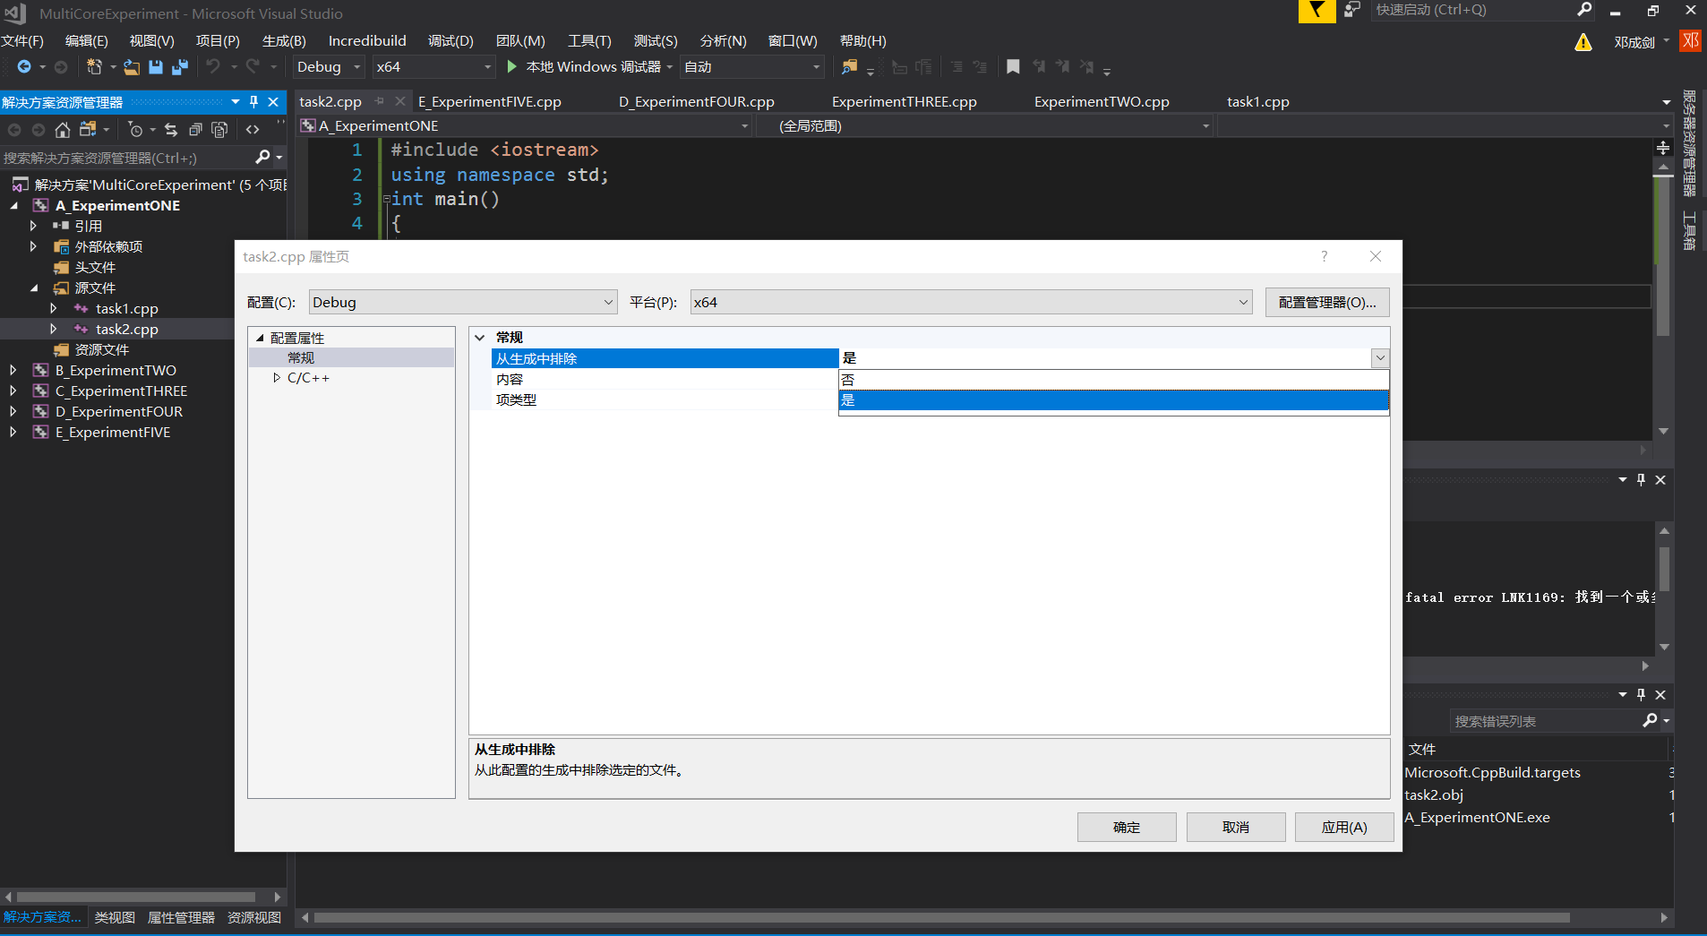This screenshot has width=1707, height=936.
Task: Open the 文件(F) menu
Action: [22, 41]
